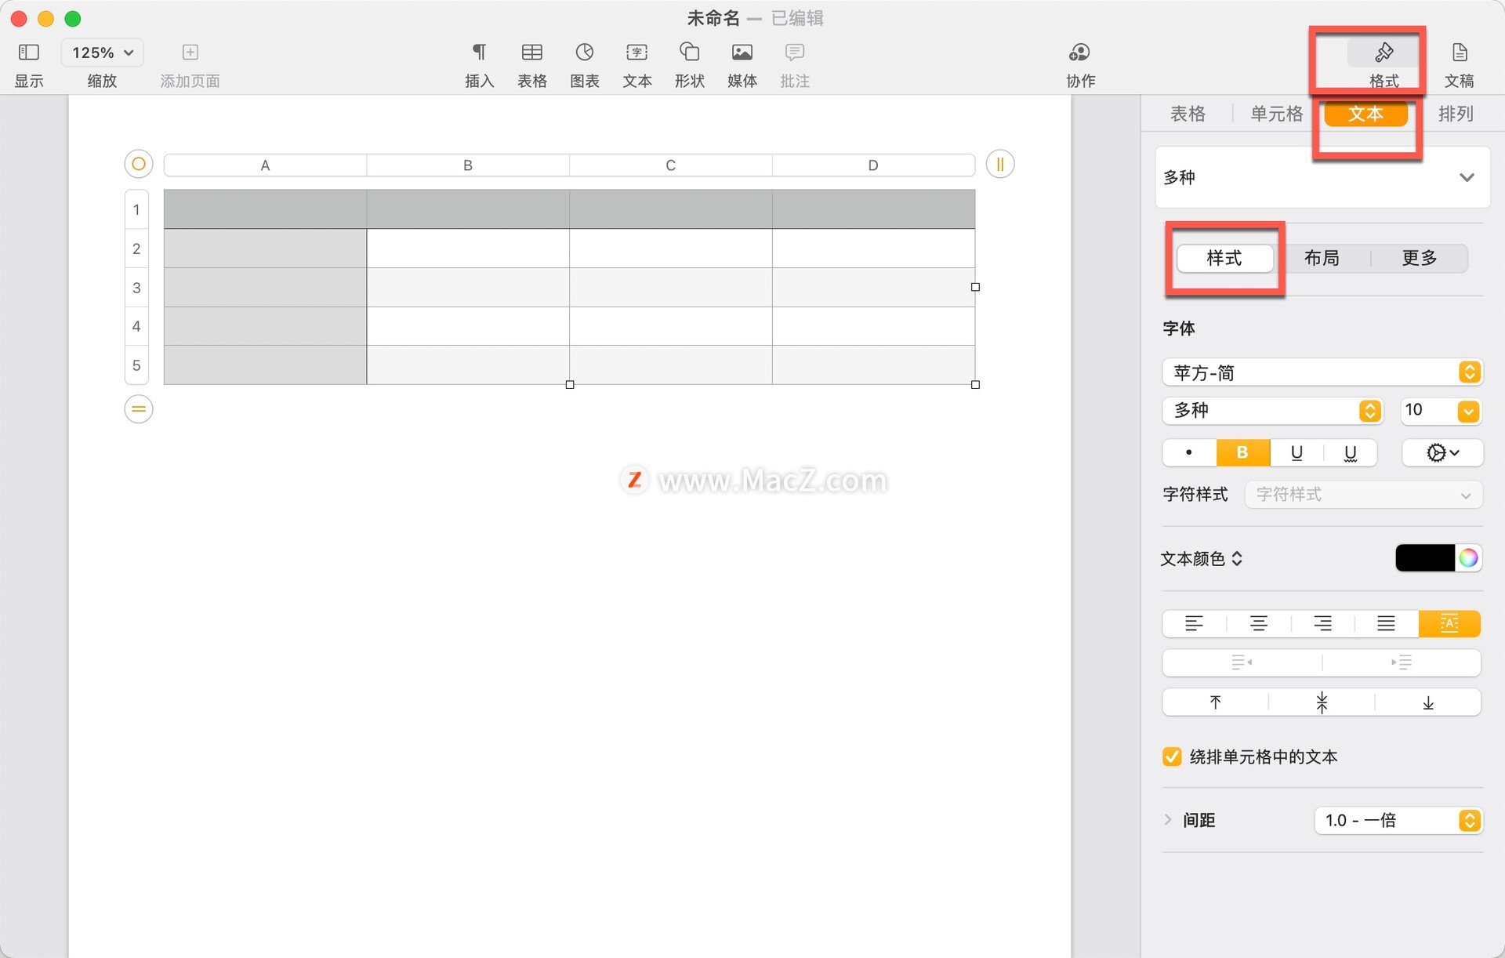Select row 3 header
This screenshot has height=958, width=1505.
pos(136,287)
